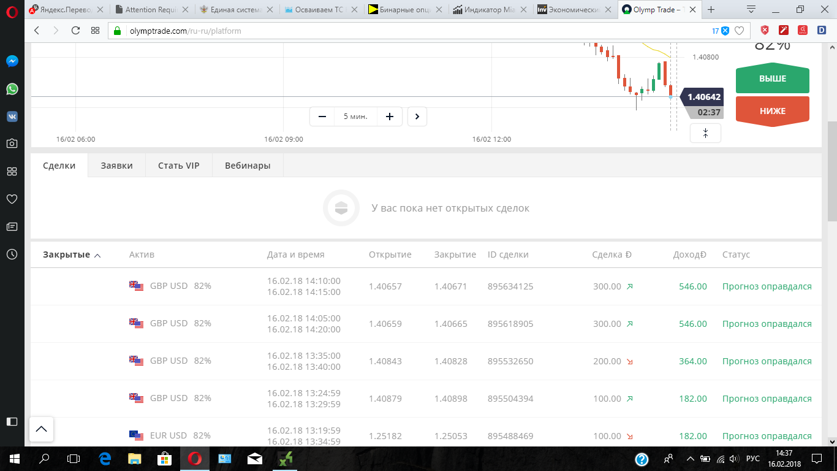Viewport: 837px width, 471px height.
Task: Open Messenger in Opera sidebar
Action: click(12, 61)
